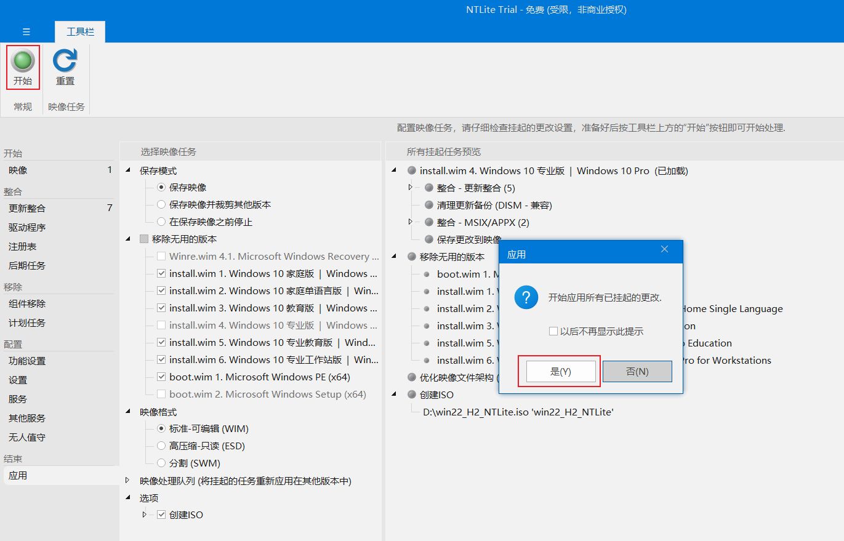844x541 pixels.
Task: Open 组件移除 in the sidebar
Action: click(27, 303)
